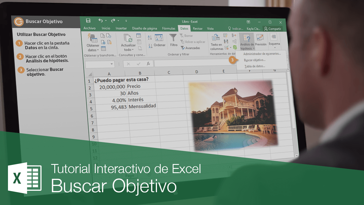The image size is (364, 205).
Task: Toggle the Filtro funnel button
Action: pyautogui.click(x=173, y=40)
